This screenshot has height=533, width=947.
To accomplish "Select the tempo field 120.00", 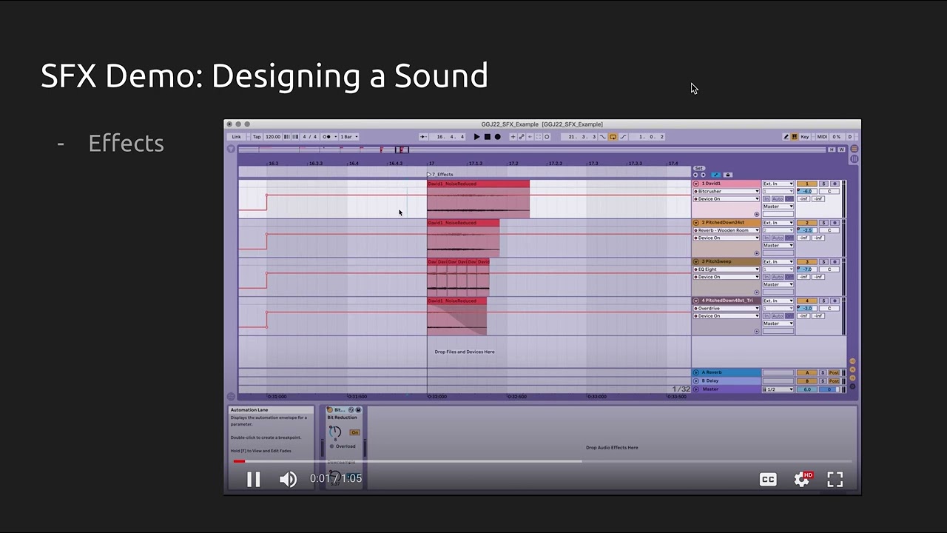I will coord(273,137).
